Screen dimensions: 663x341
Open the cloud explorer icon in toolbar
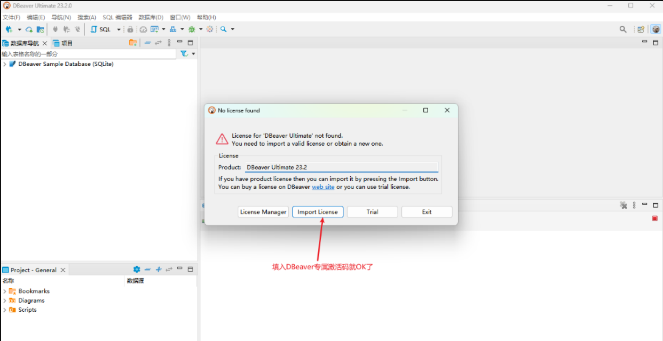29,29
